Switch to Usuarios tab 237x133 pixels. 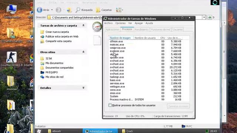pyautogui.click(x=178, y=30)
